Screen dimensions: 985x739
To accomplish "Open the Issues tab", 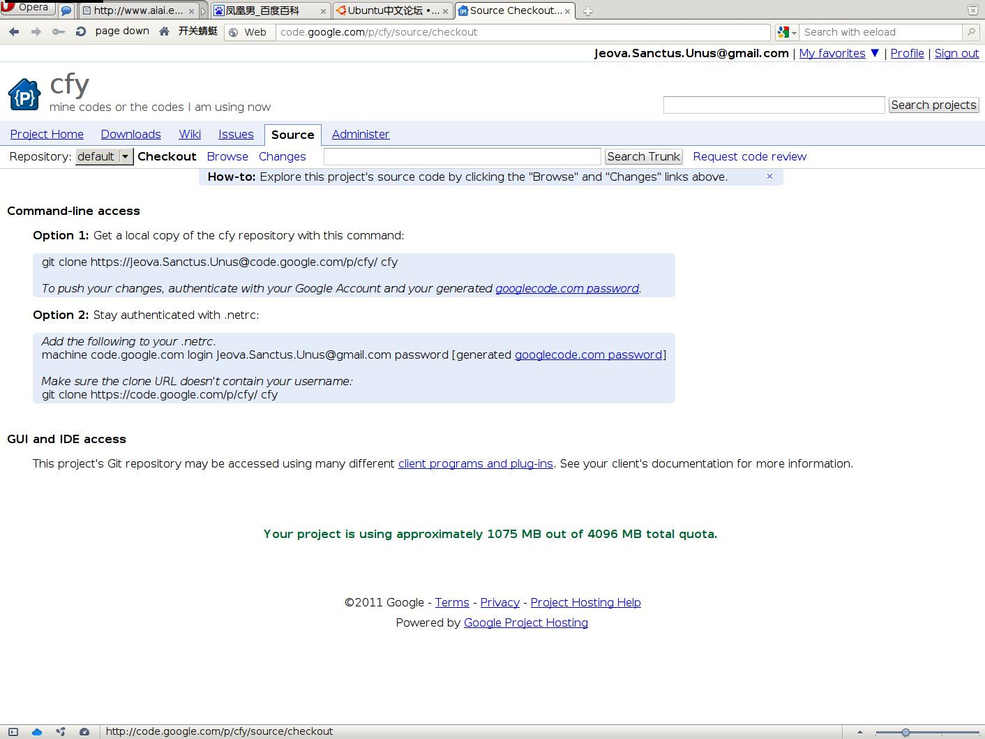I will pos(236,135).
